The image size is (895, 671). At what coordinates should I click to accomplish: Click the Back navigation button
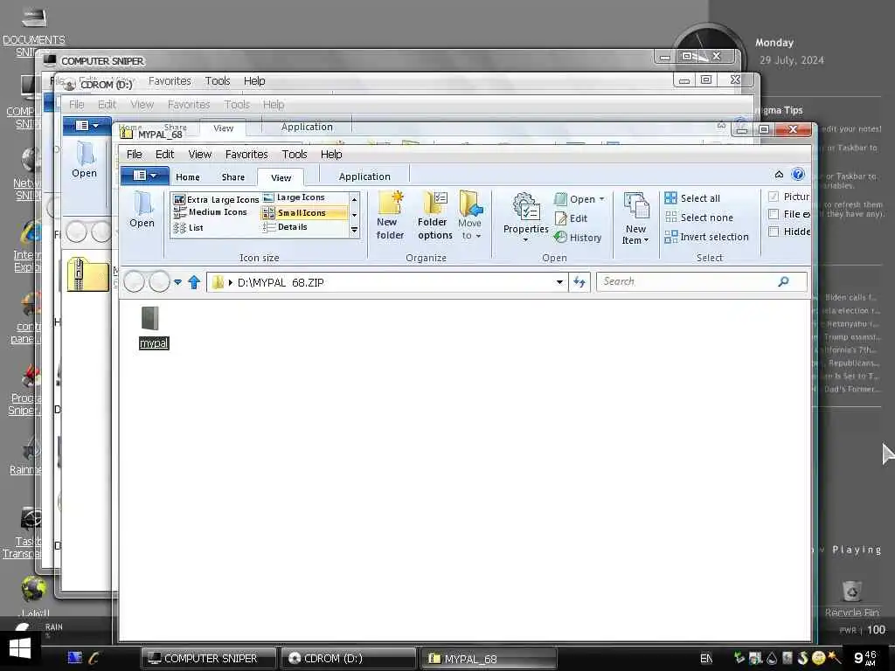click(134, 282)
